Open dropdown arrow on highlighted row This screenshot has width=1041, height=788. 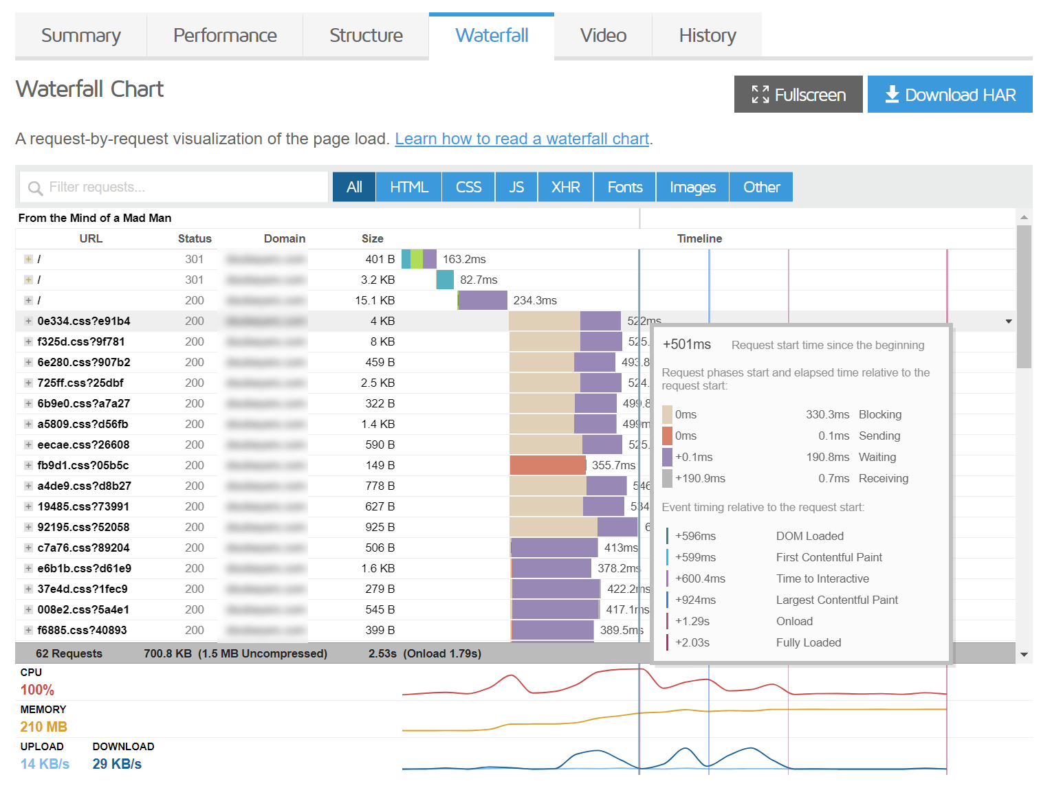click(1008, 322)
